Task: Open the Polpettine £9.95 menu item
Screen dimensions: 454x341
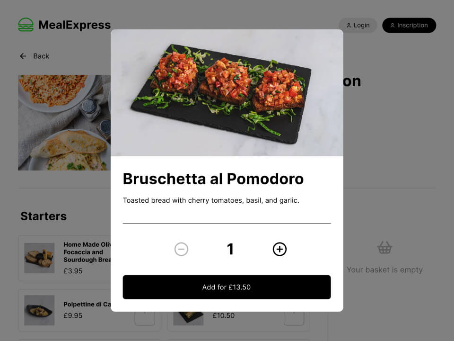Action: click(65, 310)
